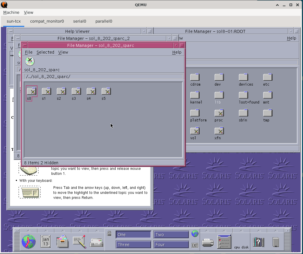This screenshot has height=254, width=303.
Task: Click the Trash can icon
Action: tap(275, 242)
